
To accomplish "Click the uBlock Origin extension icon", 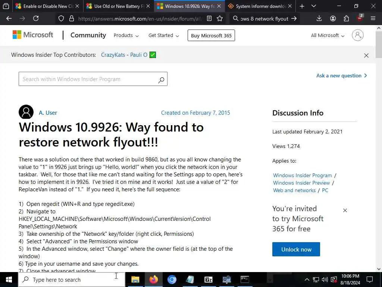I will point(360,18).
